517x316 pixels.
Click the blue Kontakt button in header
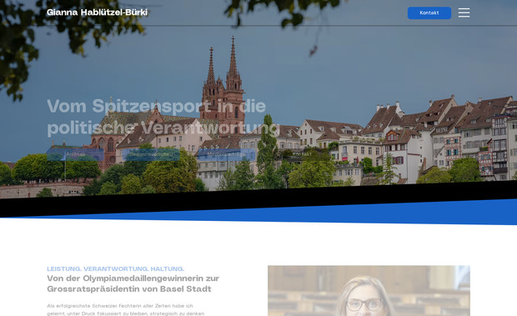[x=429, y=13]
